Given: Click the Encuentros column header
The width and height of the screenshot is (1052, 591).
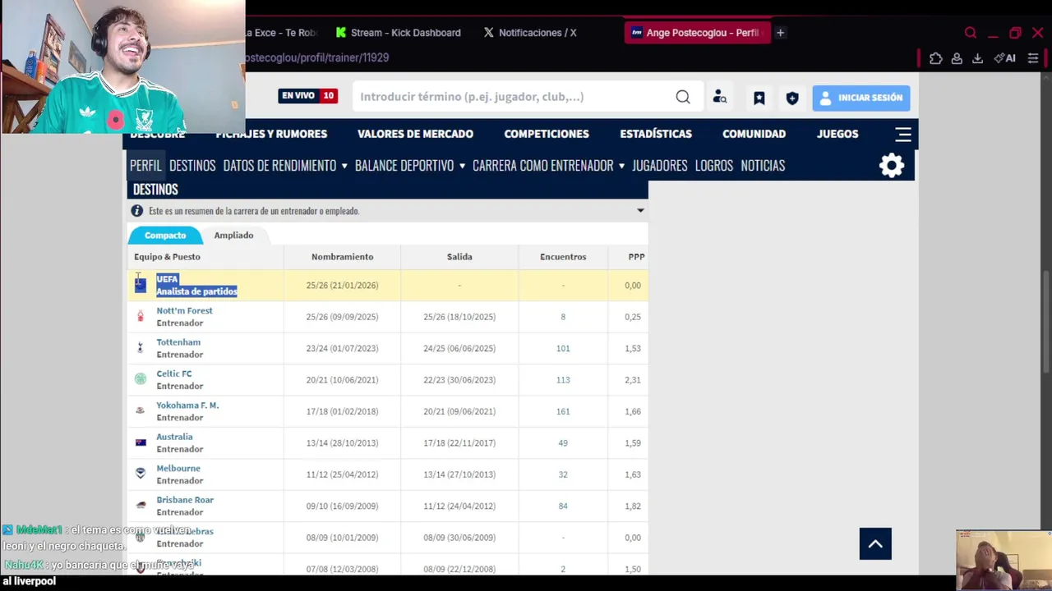Looking at the screenshot, I should [x=563, y=257].
